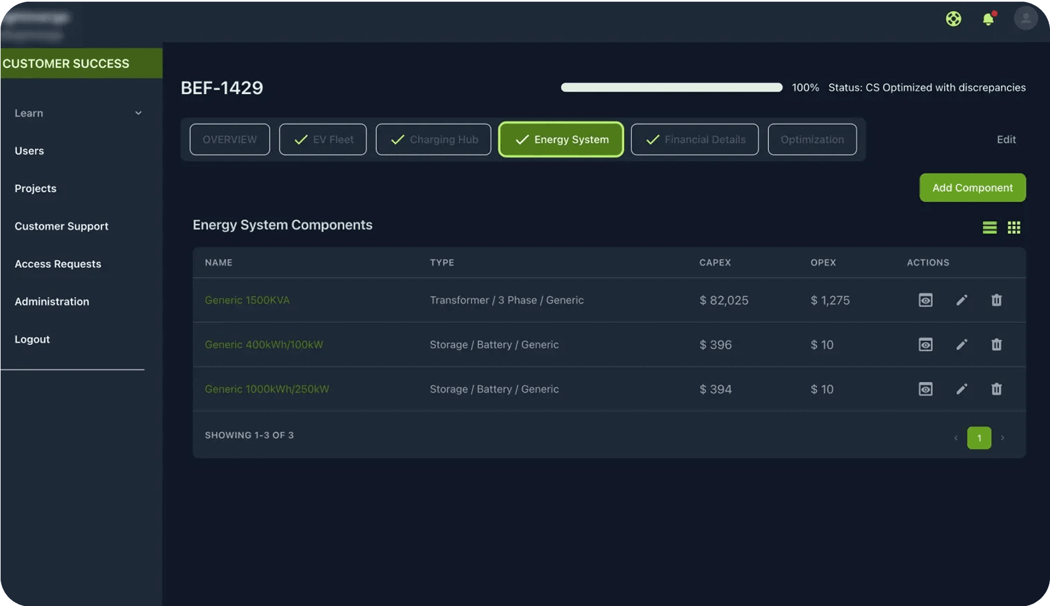The image size is (1050, 606).
Task: Switch to list view layout
Action: click(x=989, y=228)
